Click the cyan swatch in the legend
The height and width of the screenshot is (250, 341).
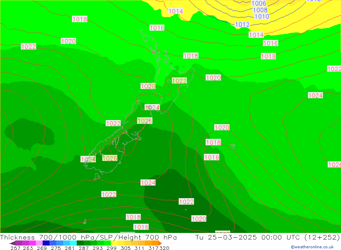point(73,243)
